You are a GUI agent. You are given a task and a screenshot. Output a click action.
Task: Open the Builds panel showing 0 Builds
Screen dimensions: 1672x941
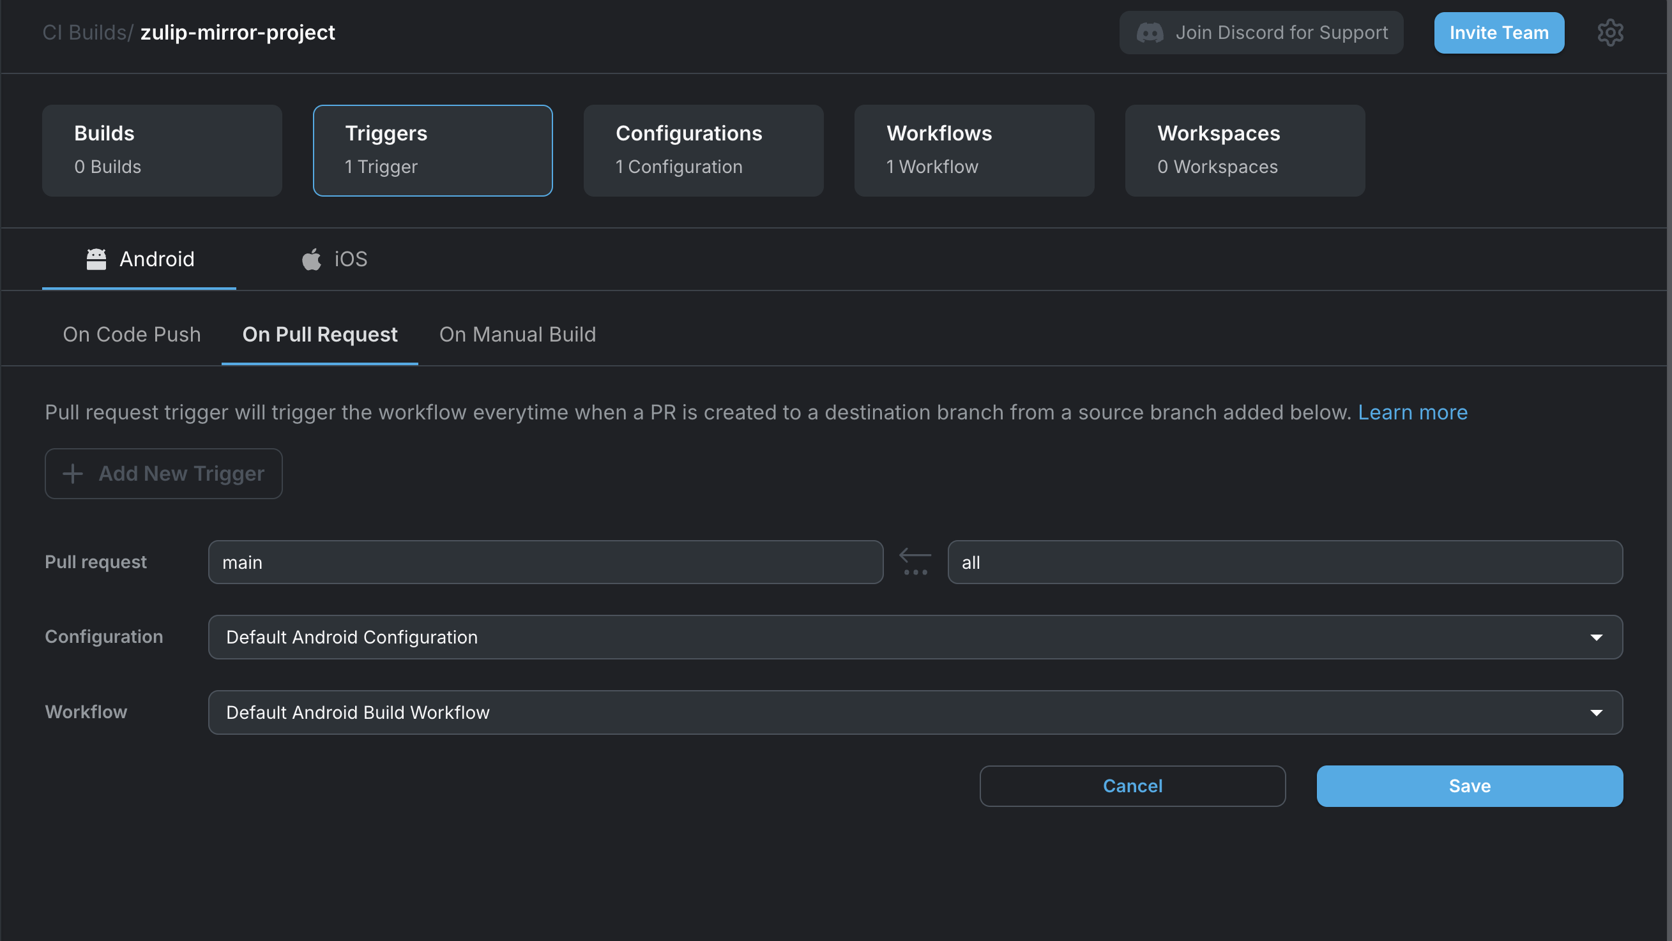[162, 150]
